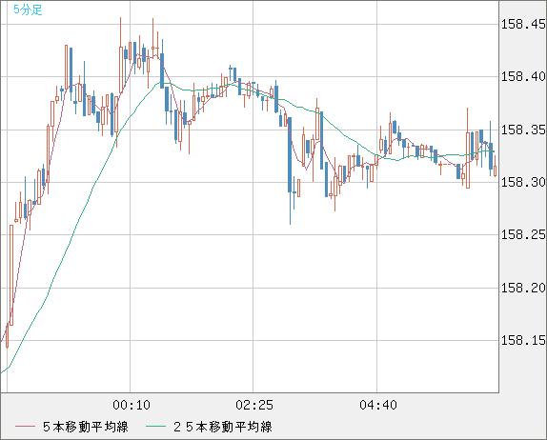Click the 158.20 price axis label
The width and height of the screenshot is (547, 440).
(523, 288)
